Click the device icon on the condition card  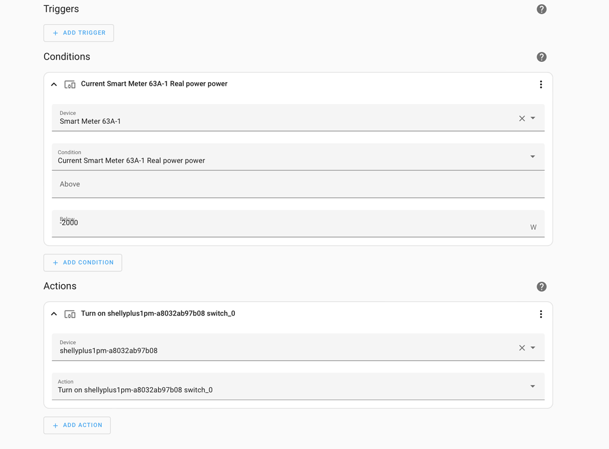pyautogui.click(x=70, y=84)
